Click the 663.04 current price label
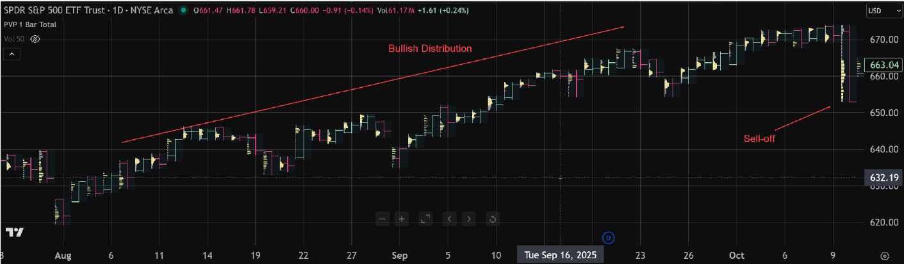The width and height of the screenshot is (904, 264). (883, 65)
